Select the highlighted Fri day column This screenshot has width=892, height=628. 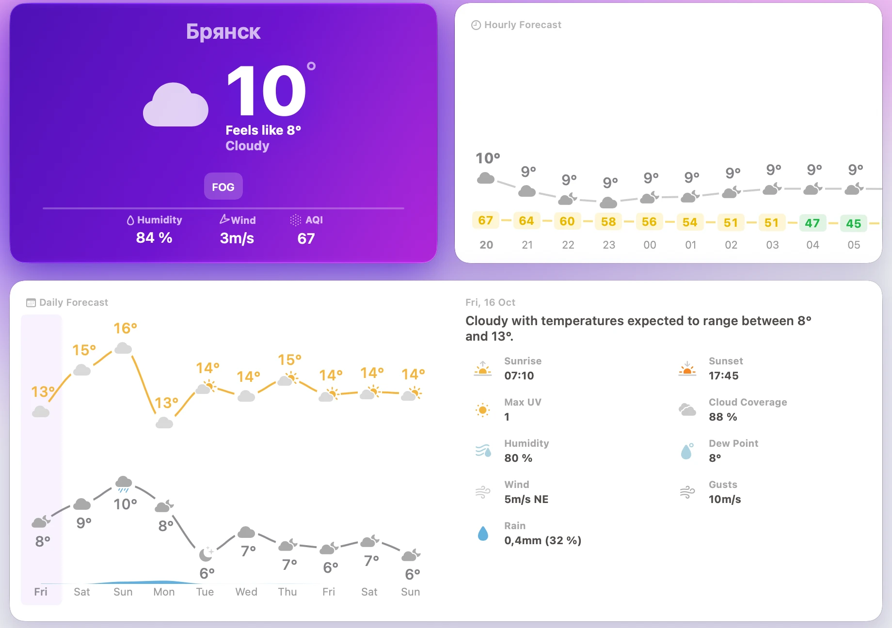[x=41, y=459]
